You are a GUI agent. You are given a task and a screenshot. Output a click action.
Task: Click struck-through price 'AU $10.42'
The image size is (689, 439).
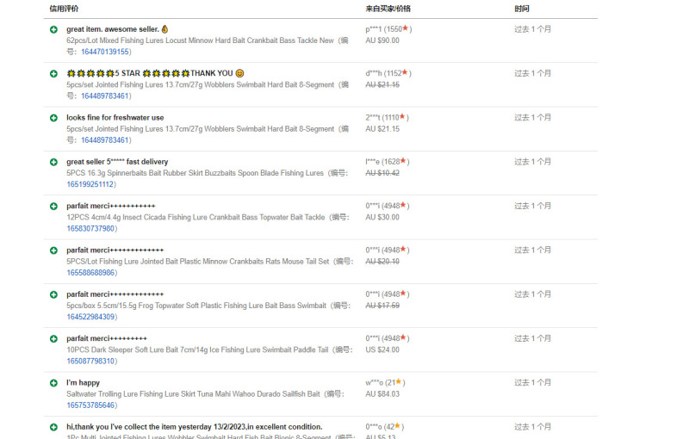pos(382,173)
